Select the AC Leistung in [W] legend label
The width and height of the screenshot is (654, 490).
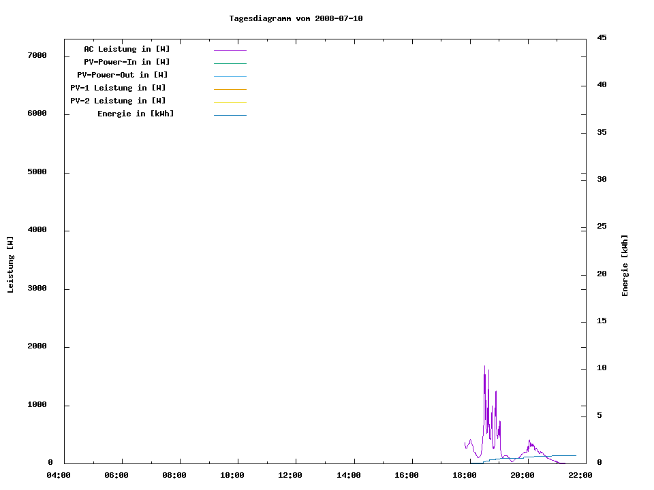click(127, 49)
